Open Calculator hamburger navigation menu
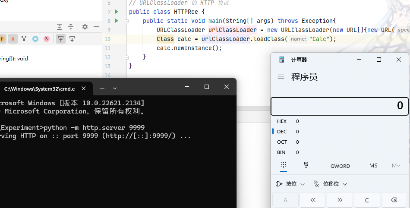 click(281, 77)
